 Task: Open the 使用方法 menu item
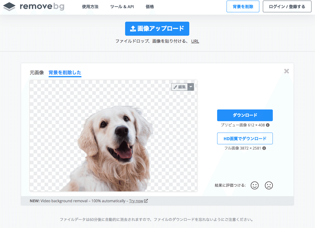[x=90, y=6]
